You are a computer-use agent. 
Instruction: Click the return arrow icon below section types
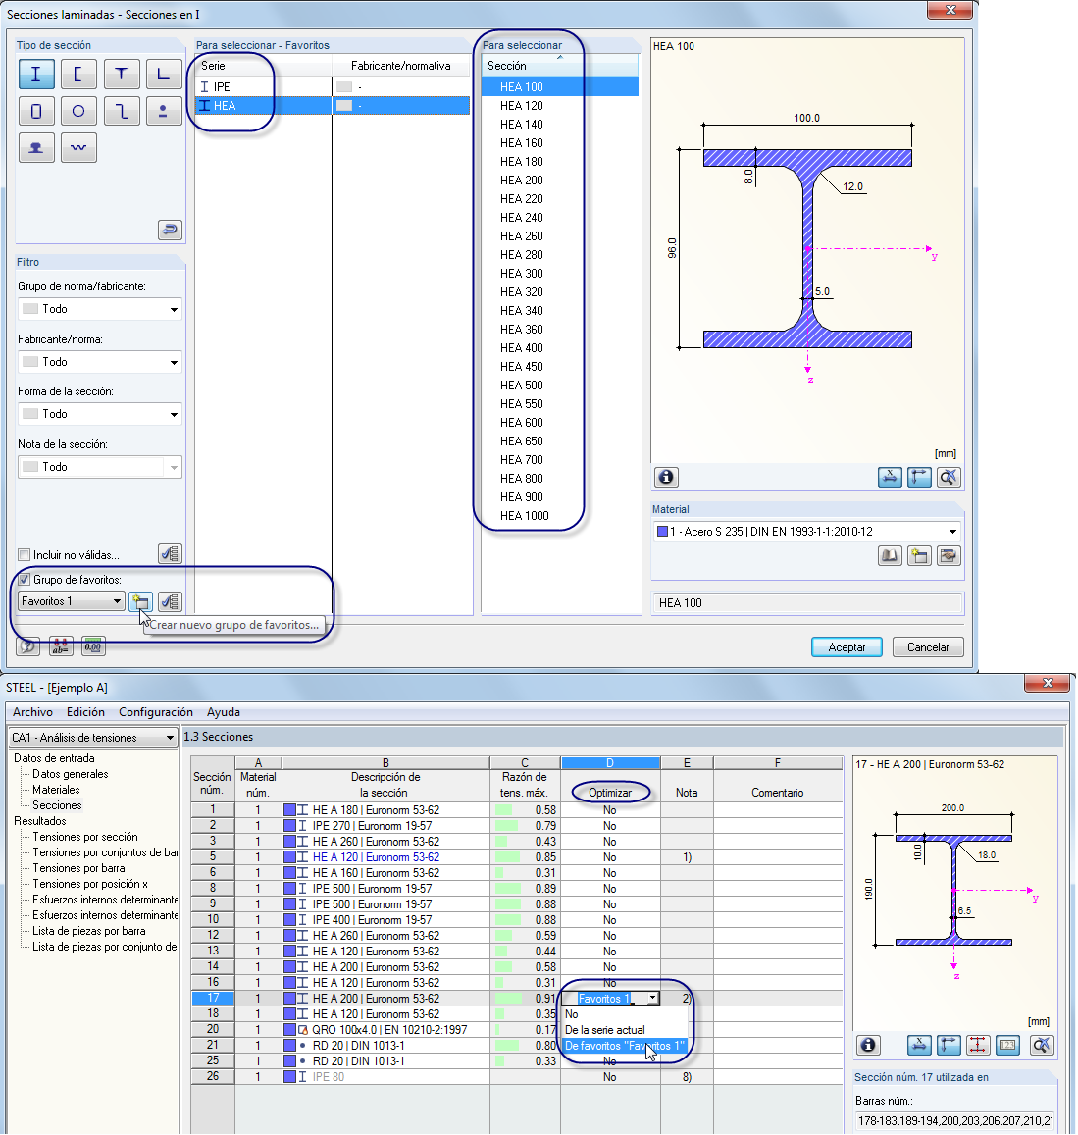[170, 231]
